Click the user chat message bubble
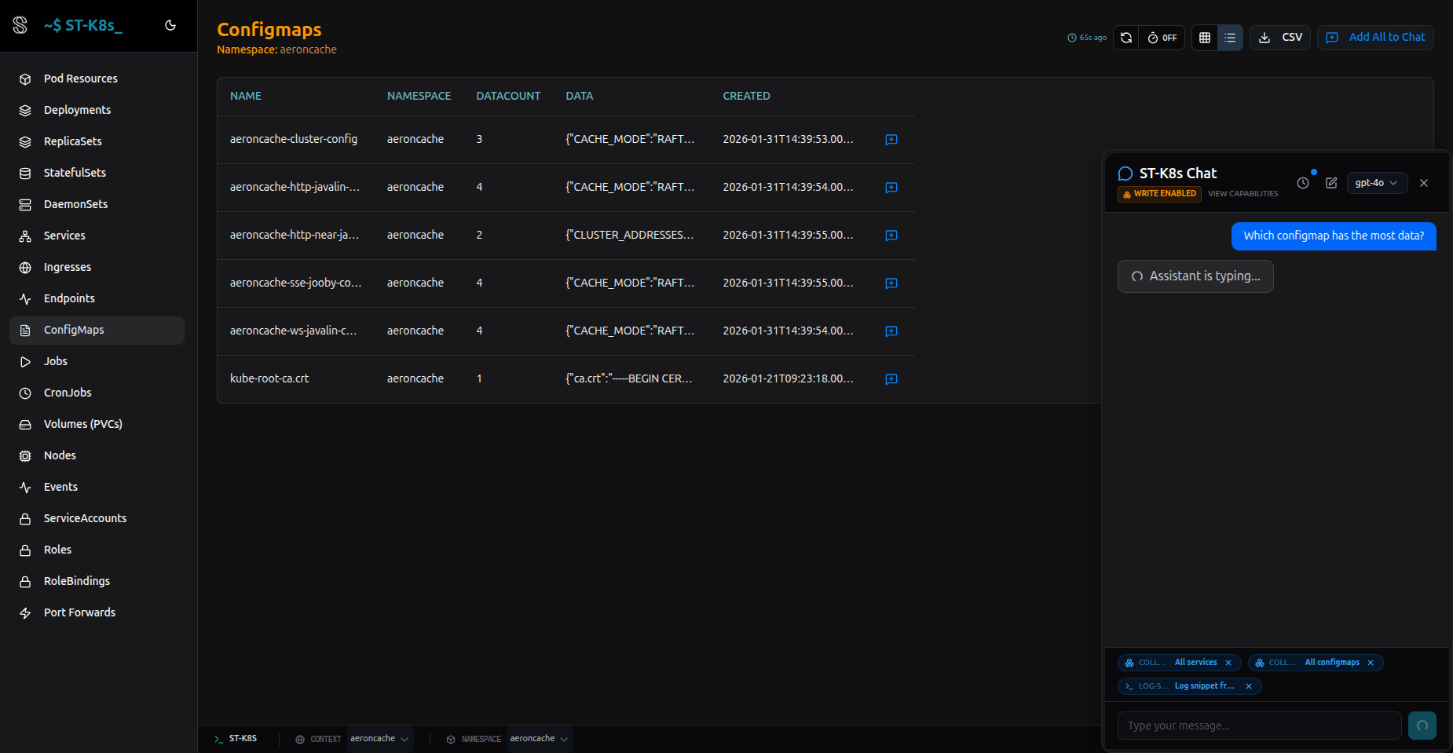 [x=1334, y=236]
